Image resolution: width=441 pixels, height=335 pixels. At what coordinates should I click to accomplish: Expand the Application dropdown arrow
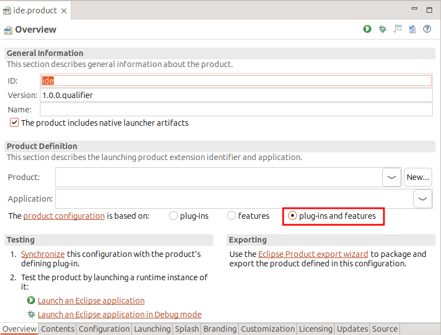click(x=422, y=199)
